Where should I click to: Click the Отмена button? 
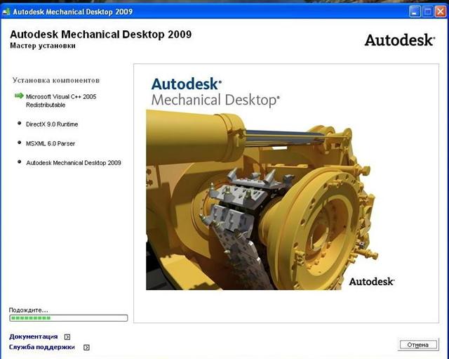coord(418,344)
